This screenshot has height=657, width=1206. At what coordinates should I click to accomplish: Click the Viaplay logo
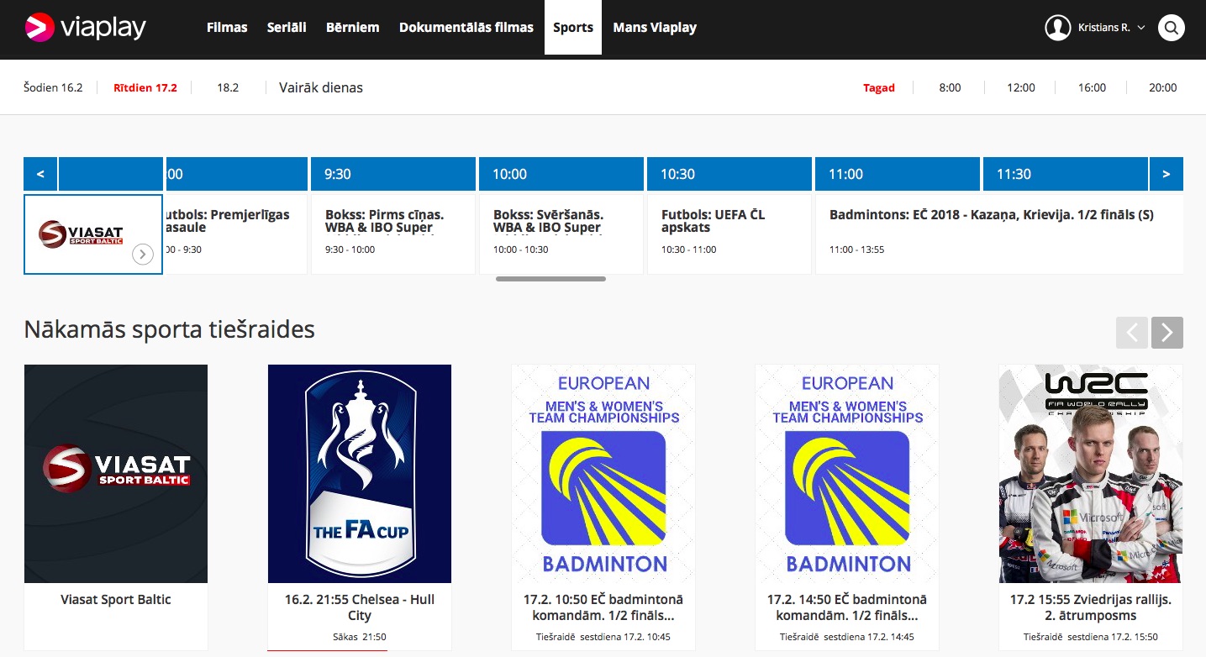pos(85,28)
